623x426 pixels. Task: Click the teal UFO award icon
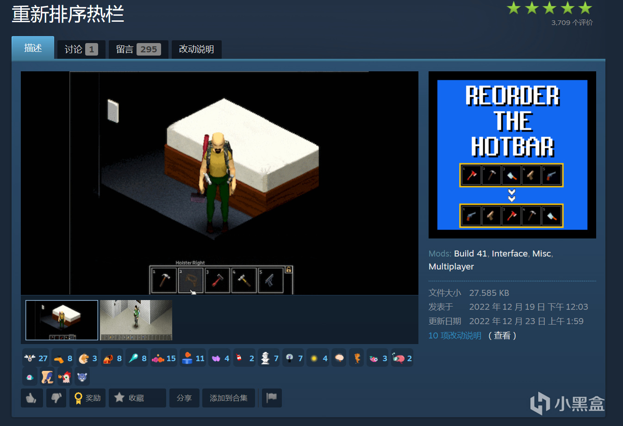click(x=30, y=376)
